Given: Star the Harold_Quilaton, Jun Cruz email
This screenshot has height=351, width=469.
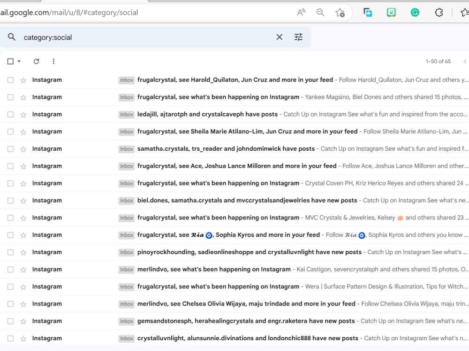Looking at the screenshot, I should coord(23,80).
